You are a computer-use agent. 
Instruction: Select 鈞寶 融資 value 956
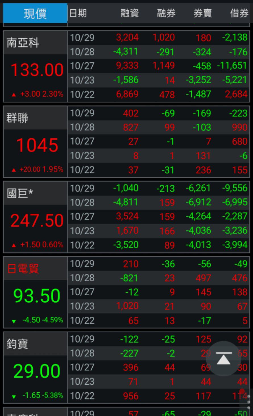pyautogui.click(x=131, y=396)
